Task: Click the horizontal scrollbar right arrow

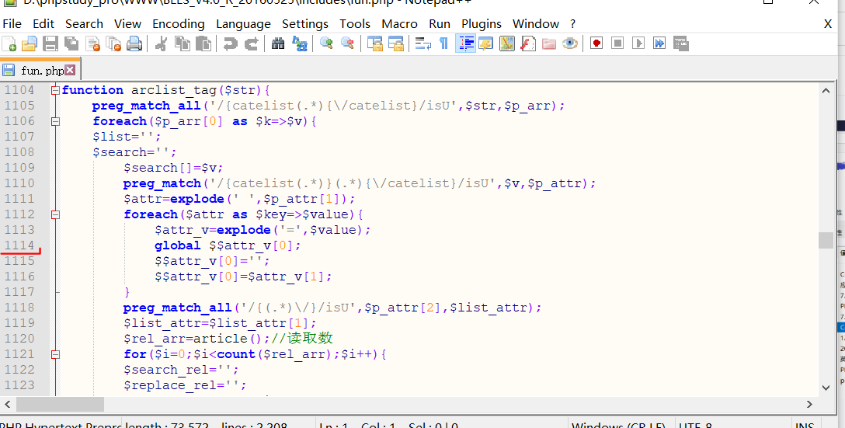Action: point(809,404)
